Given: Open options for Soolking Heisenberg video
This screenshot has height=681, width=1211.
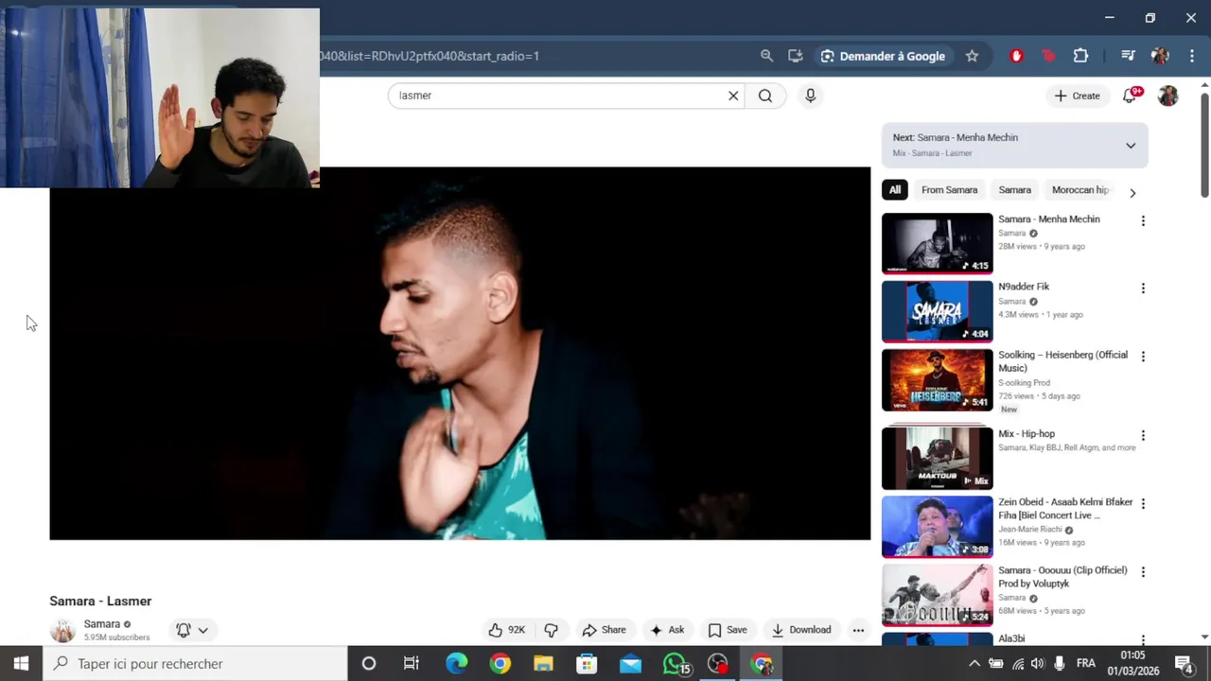Looking at the screenshot, I should [x=1143, y=357].
